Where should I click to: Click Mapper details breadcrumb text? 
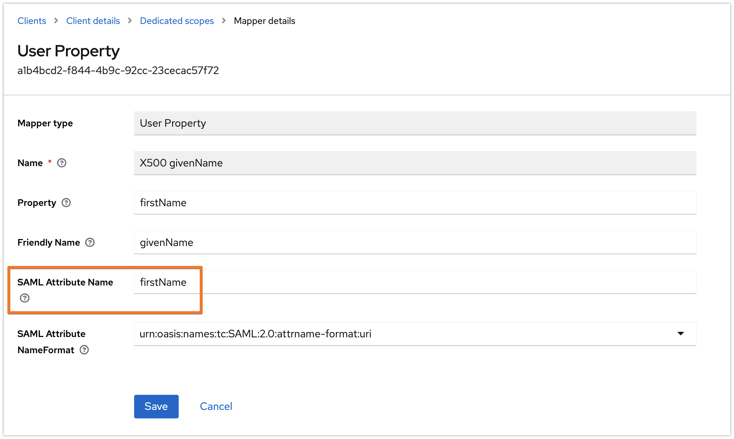pyautogui.click(x=265, y=21)
